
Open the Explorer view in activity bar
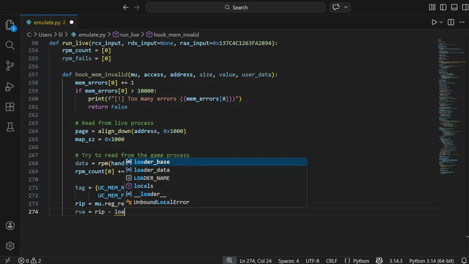(10, 25)
